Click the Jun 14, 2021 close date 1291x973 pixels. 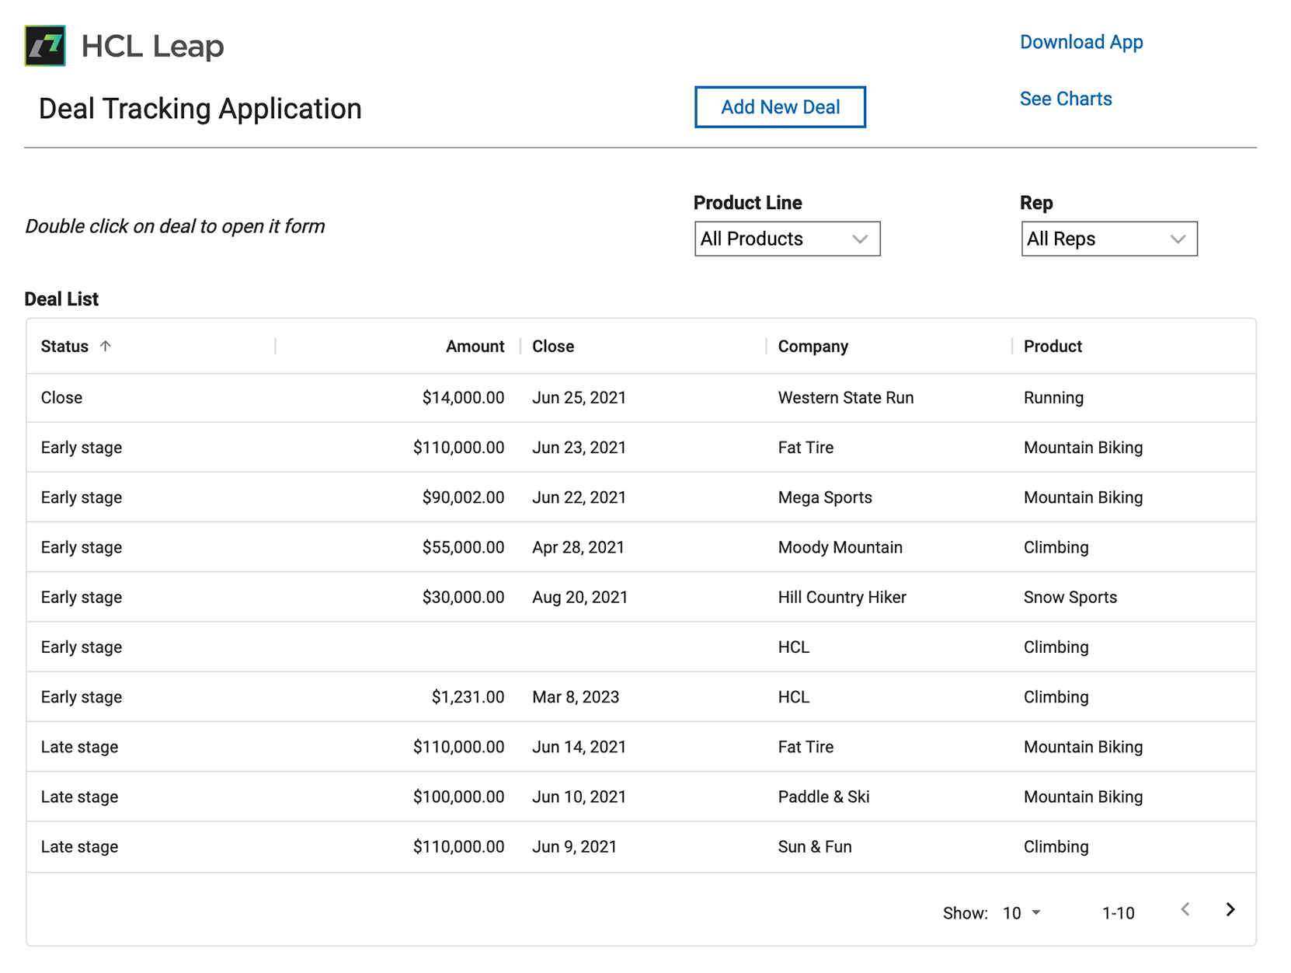pyautogui.click(x=579, y=747)
